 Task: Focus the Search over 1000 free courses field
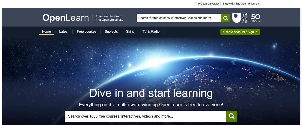click(145, 116)
